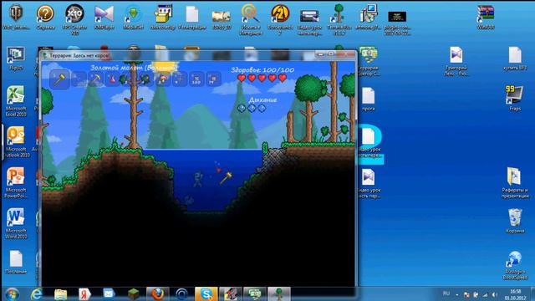Select the купить BF3 file
The height and width of the screenshot is (301, 535).
click(515, 59)
